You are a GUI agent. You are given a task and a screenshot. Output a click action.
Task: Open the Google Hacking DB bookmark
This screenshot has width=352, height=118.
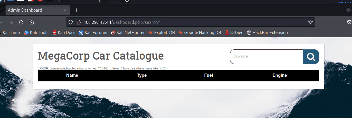click(200, 33)
